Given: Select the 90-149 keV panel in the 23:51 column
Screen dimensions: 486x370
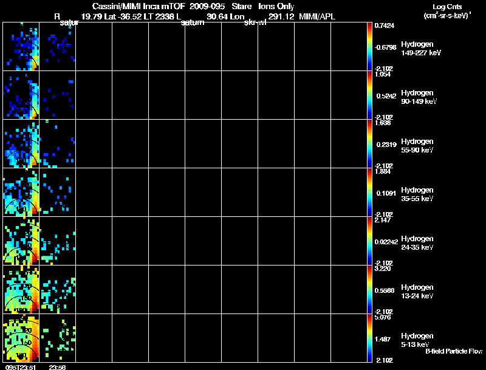Looking at the screenshot, I should [21, 95].
